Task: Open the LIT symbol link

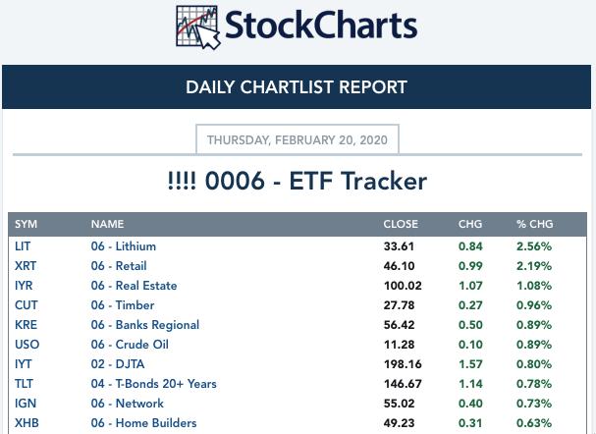Action: coord(23,246)
